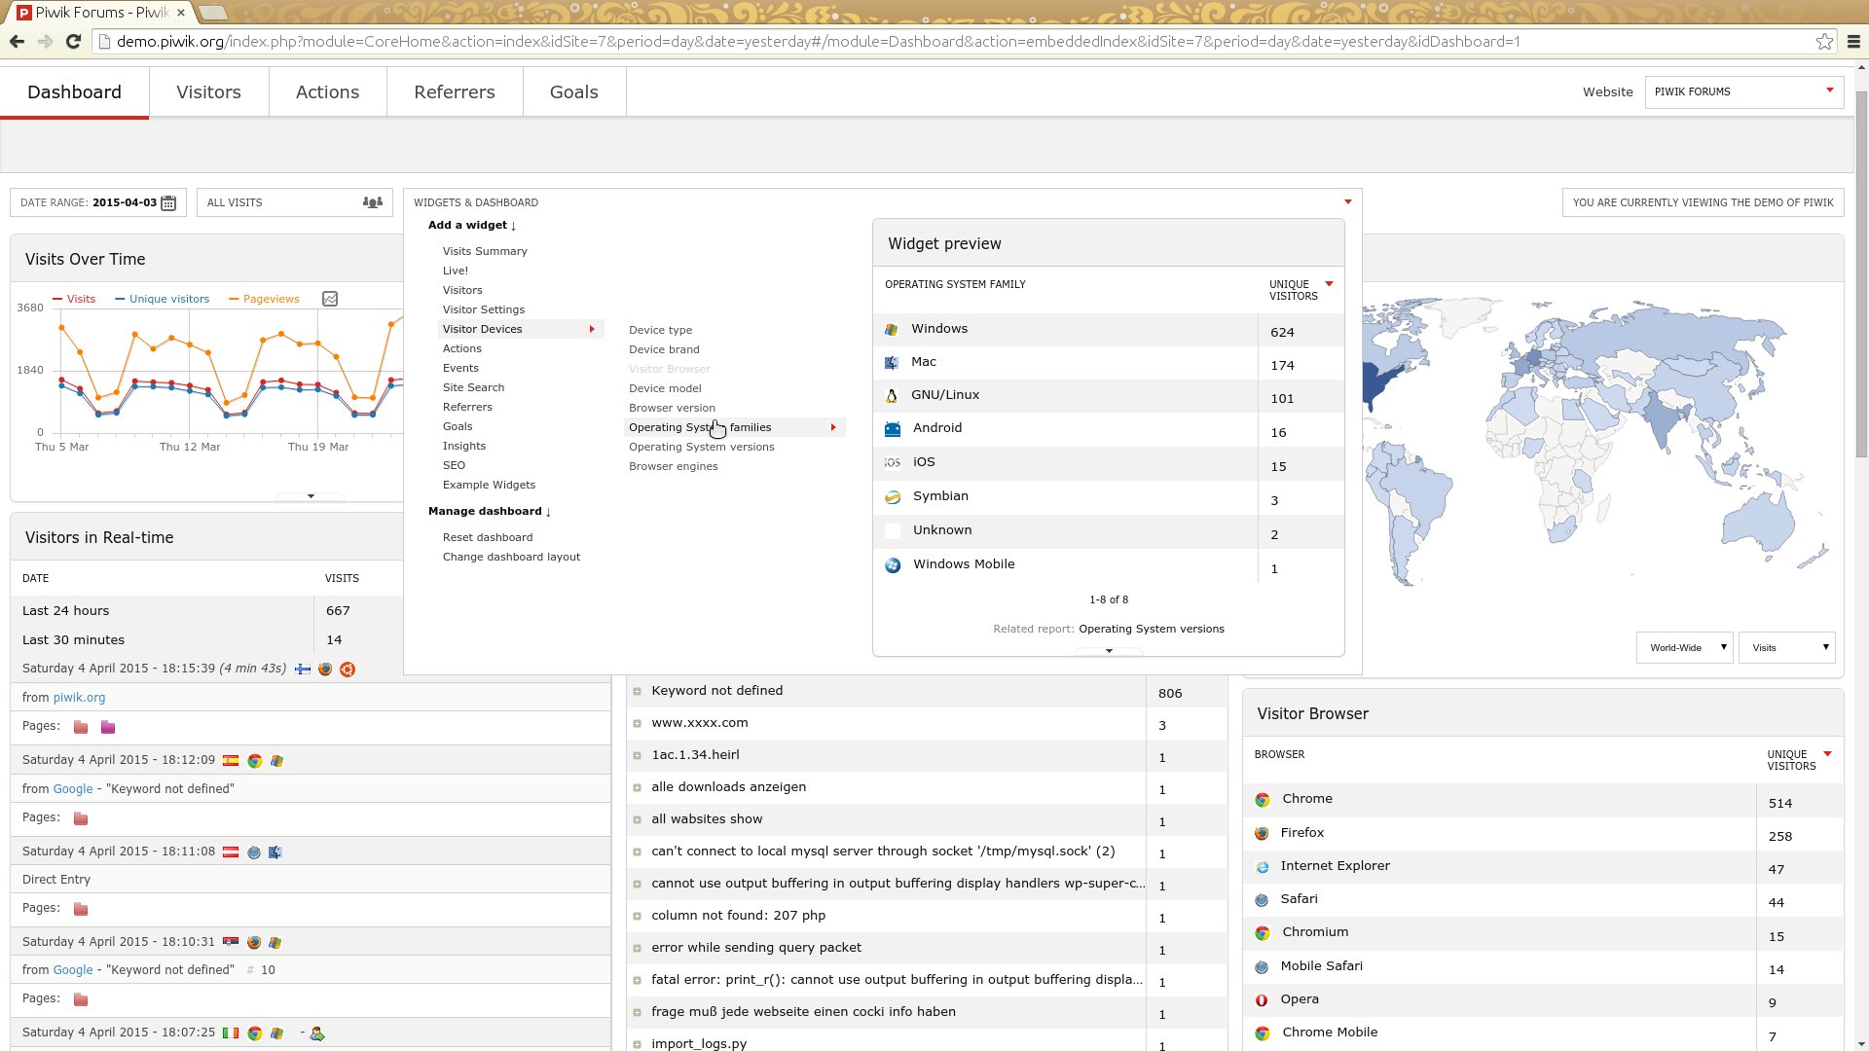Image resolution: width=1869 pixels, height=1051 pixels.
Task: Click the demo notice button
Action: (x=1703, y=202)
